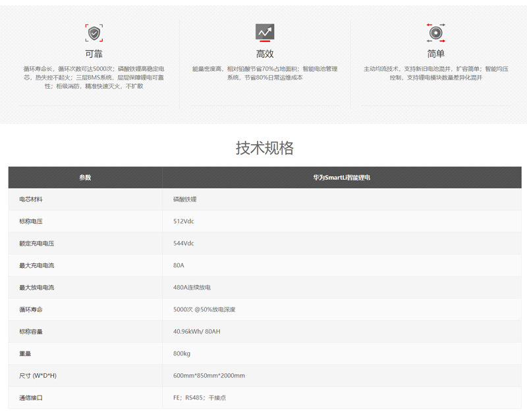
Task: Select the 简单 heading
Action: (436, 54)
